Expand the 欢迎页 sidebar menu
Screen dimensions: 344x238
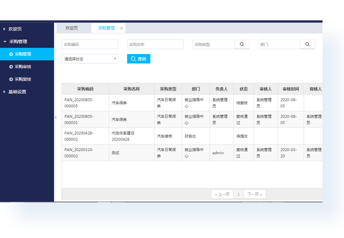(x=4, y=29)
